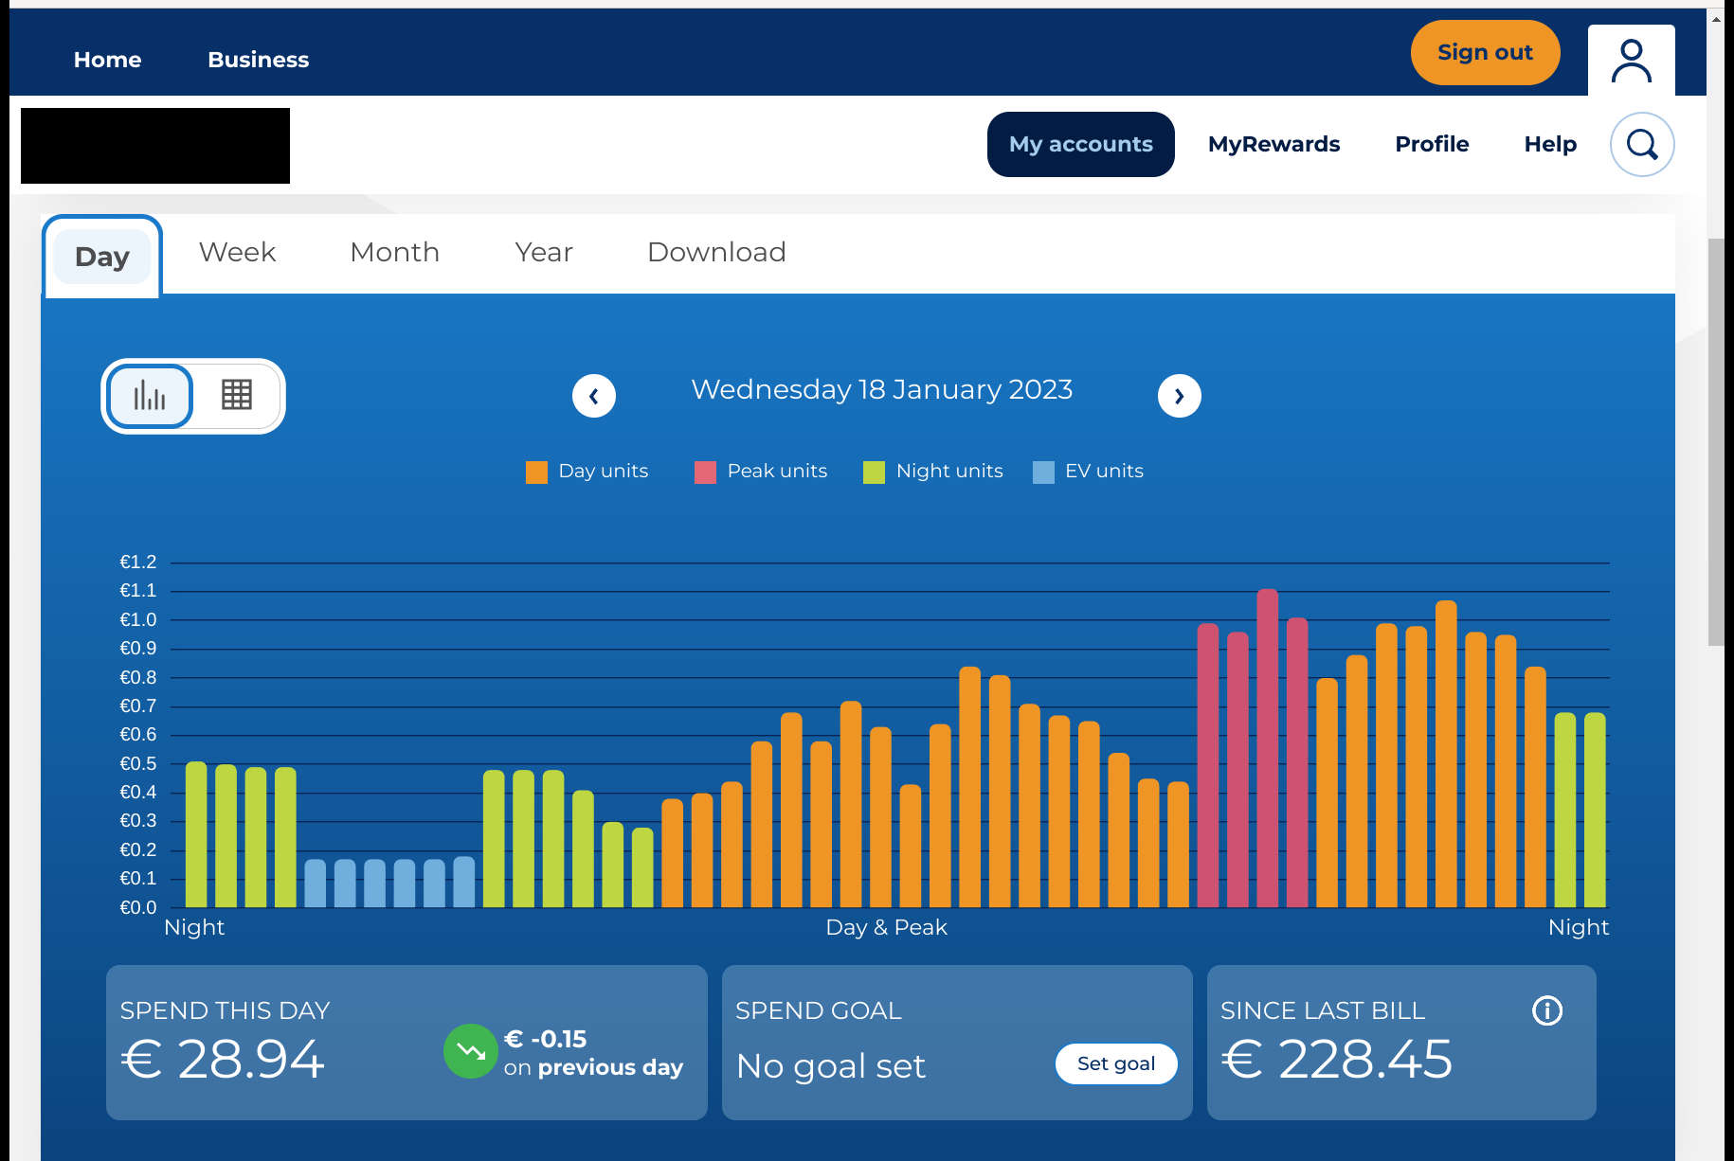Select the Month tab
This screenshot has width=1734, height=1161.
[394, 252]
